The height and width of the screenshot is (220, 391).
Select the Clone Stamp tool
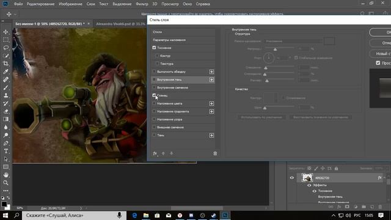(5, 95)
